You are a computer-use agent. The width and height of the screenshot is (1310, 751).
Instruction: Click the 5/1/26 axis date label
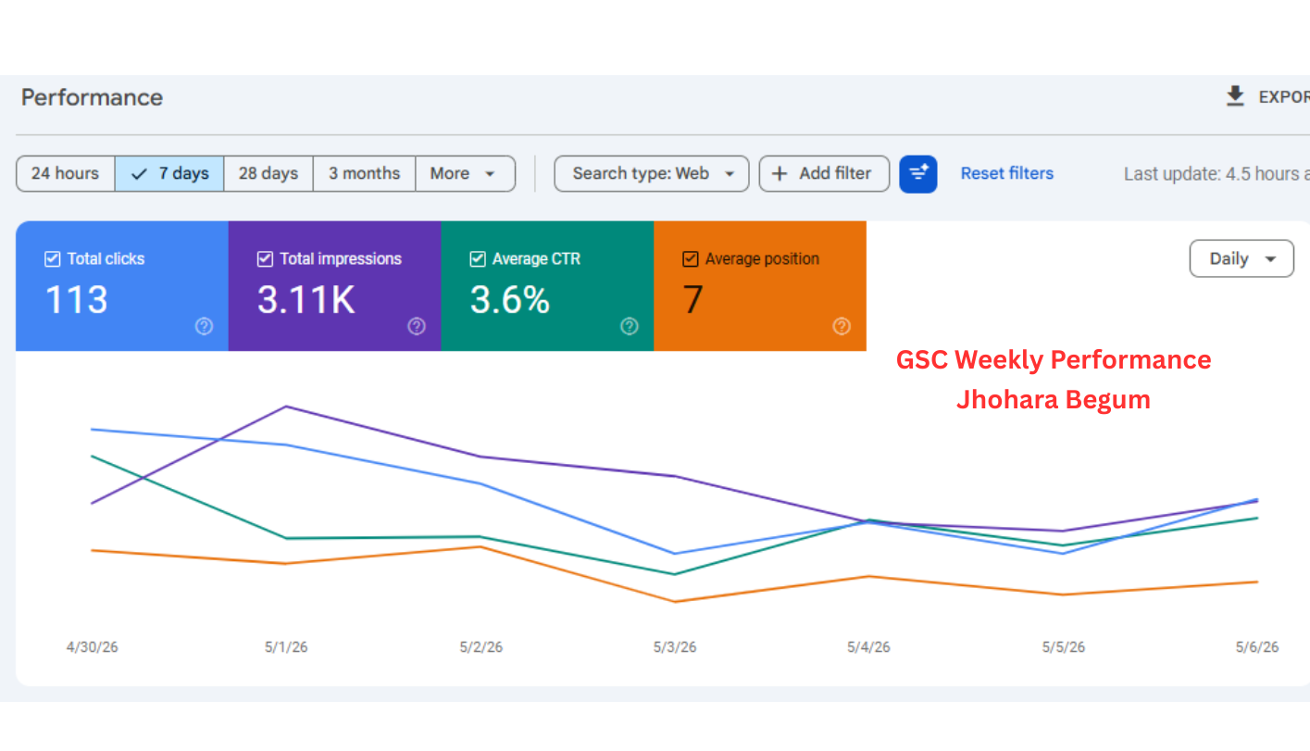(286, 646)
